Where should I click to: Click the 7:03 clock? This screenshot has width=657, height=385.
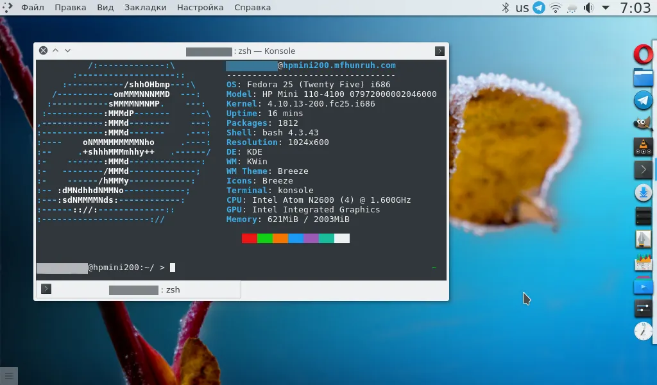point(635,8)
